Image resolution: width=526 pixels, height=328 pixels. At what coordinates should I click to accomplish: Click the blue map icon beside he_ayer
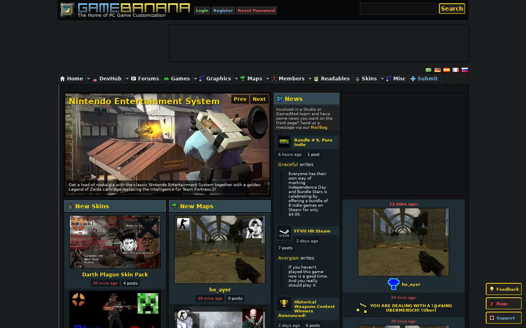[393, 284]
